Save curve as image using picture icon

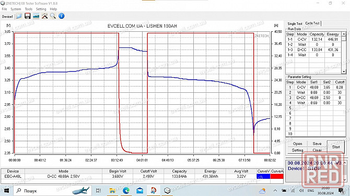pyautogui.click(x=36, y=16)
